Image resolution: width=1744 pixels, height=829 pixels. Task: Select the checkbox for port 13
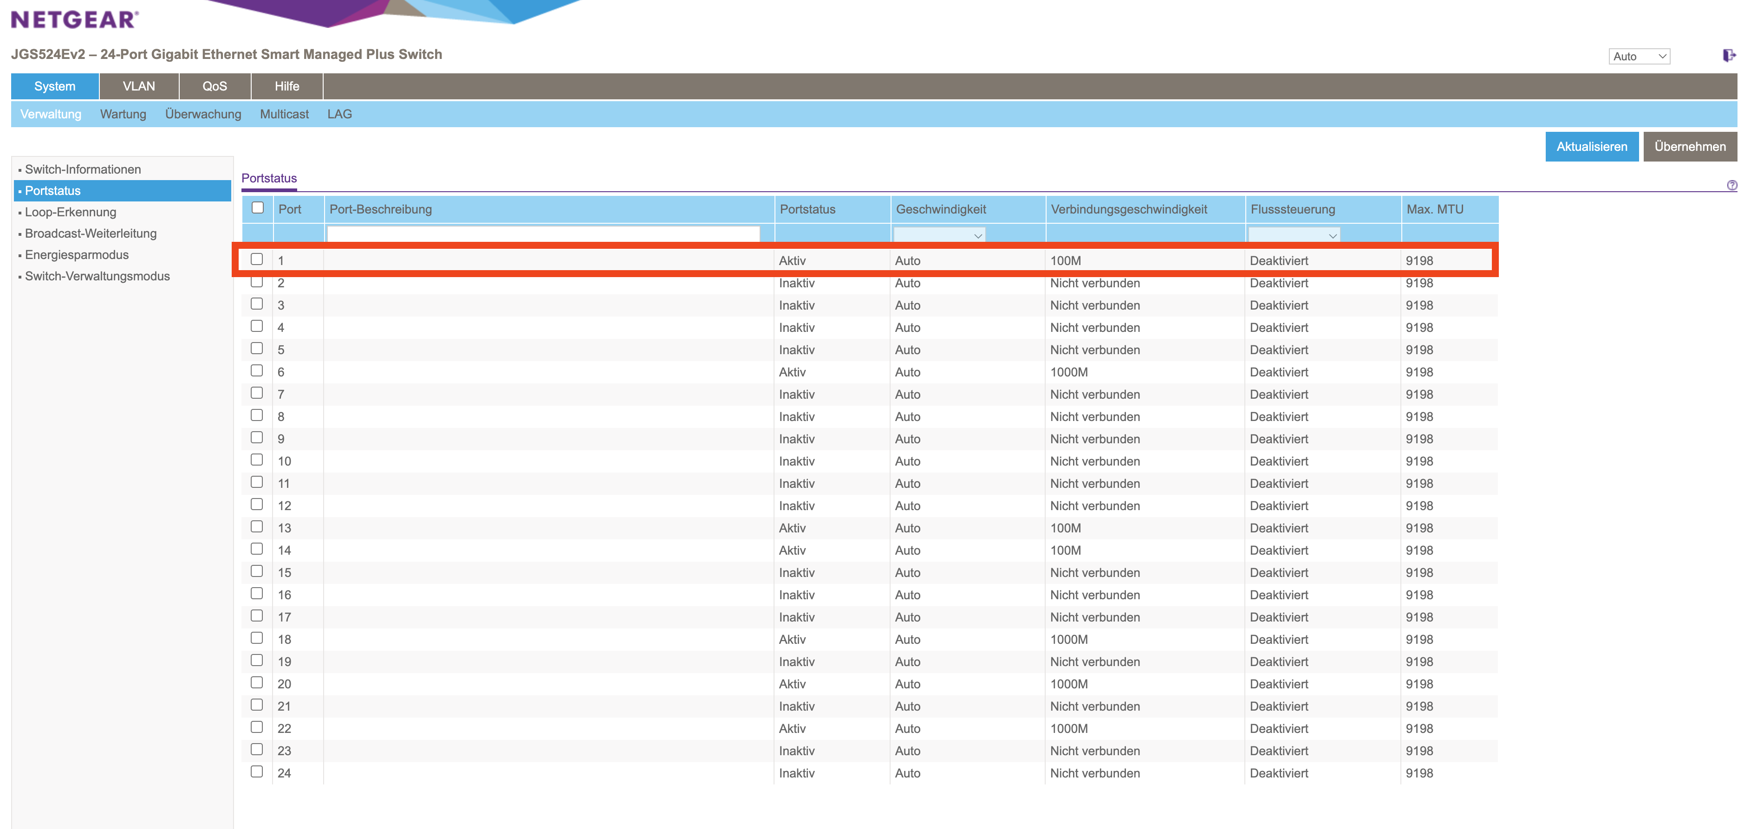pos(257,526)
